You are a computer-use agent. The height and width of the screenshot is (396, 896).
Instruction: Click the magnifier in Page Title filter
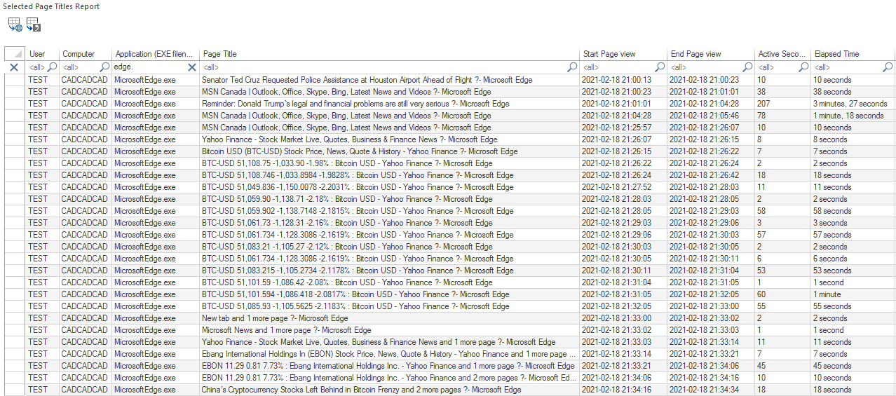tap(572, 67)
